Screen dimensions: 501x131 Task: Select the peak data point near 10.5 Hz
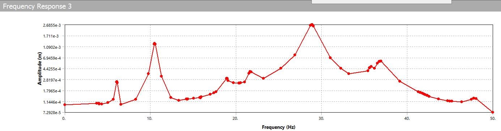tap(154, 44)
